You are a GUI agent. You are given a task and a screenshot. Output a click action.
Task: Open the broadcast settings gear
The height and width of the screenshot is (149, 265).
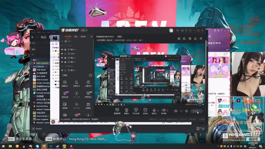(x=186, y=111)
